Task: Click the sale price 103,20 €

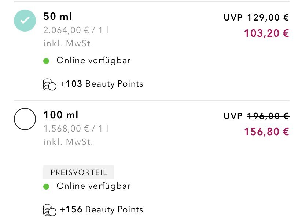Action: click(266, 33)
